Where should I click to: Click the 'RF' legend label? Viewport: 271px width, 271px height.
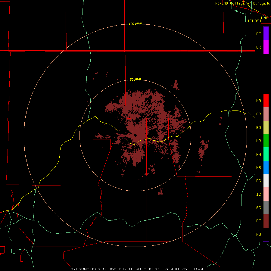[258, 34]
